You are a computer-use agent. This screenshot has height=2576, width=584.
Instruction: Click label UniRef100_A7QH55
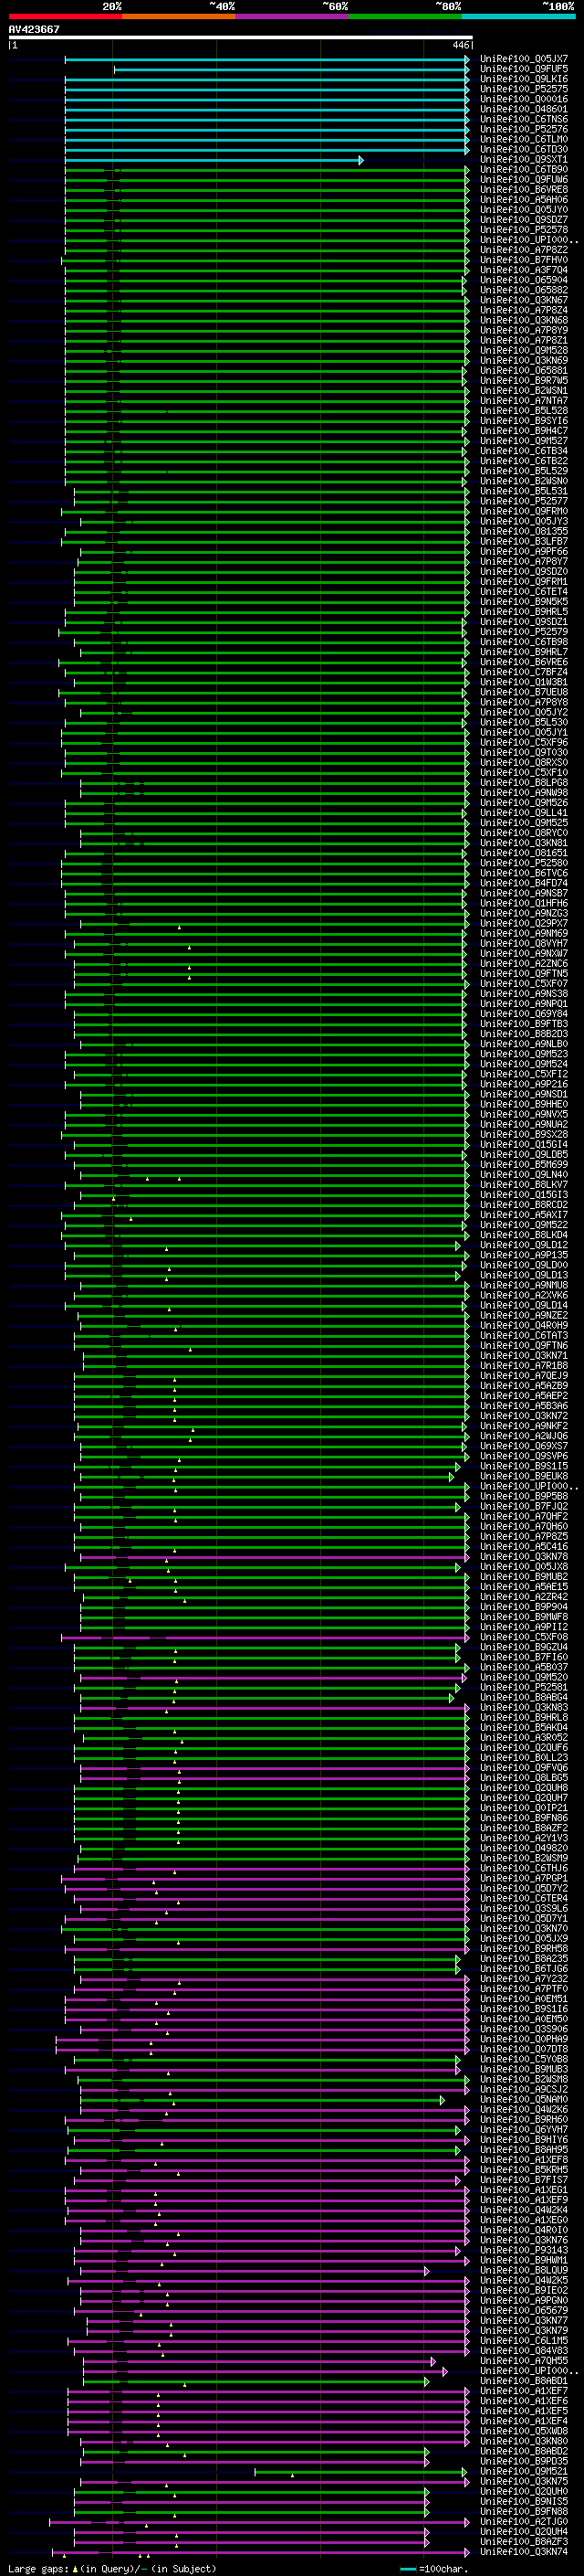[524, 2360]
